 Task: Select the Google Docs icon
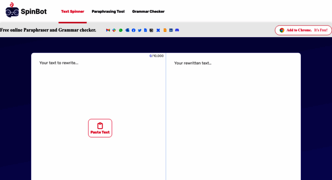(145, 30)
